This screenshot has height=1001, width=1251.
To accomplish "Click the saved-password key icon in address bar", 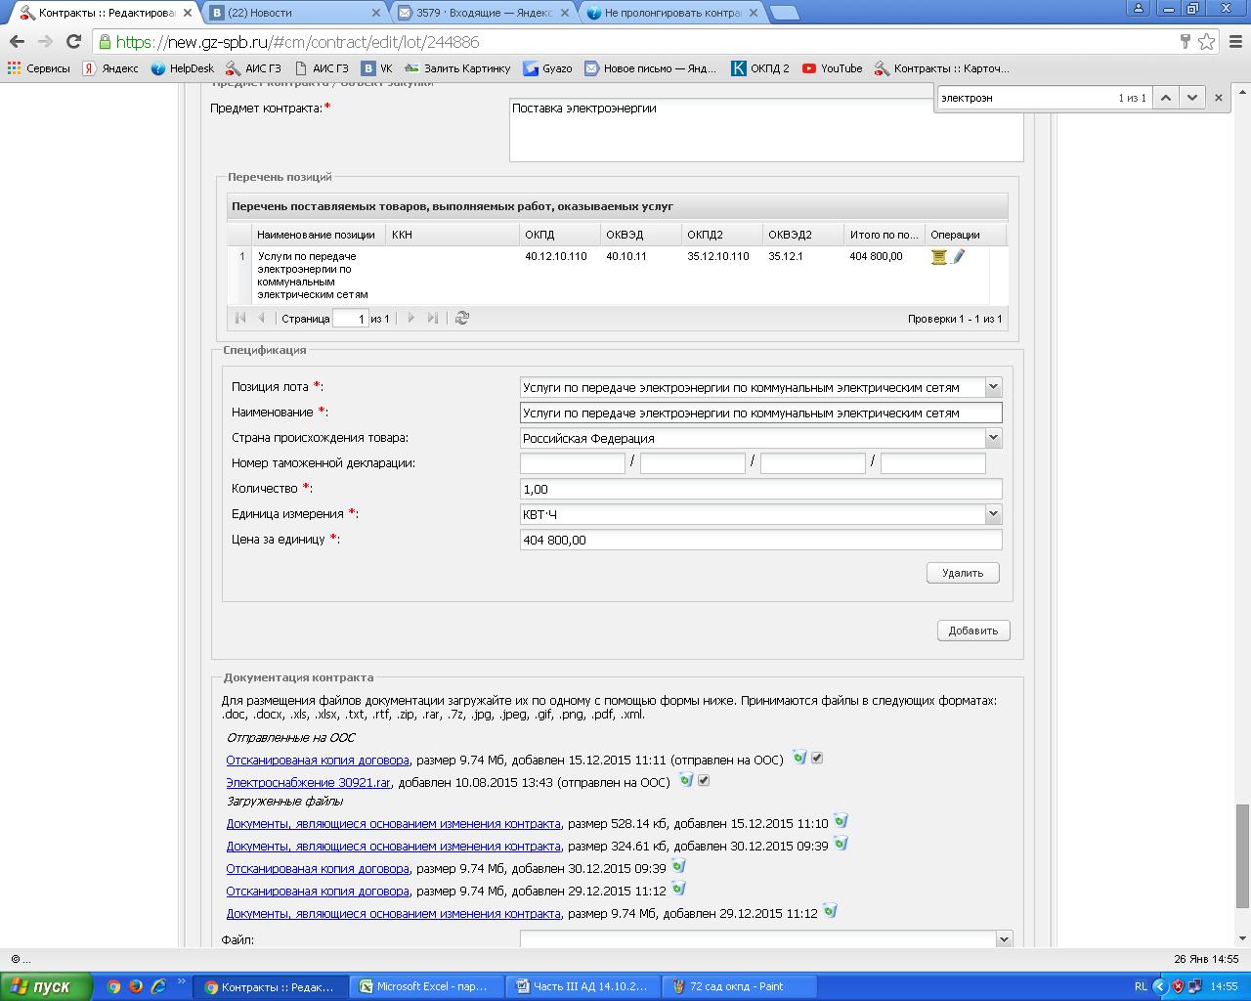I will pos(1185,42).
